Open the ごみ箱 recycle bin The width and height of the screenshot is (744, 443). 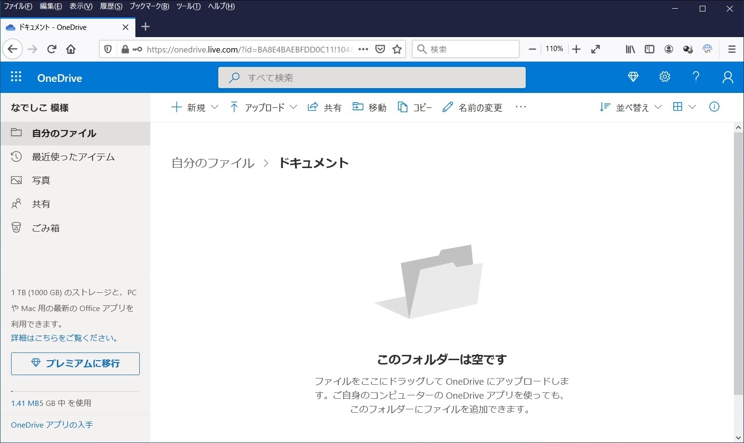[46, 228]
